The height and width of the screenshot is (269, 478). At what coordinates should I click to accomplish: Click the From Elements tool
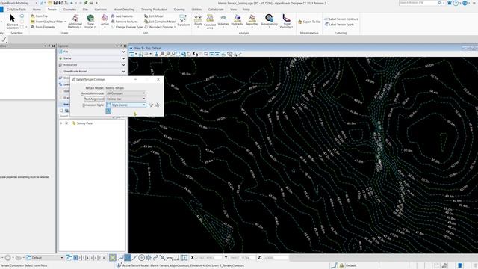click(x=43, y=27)
